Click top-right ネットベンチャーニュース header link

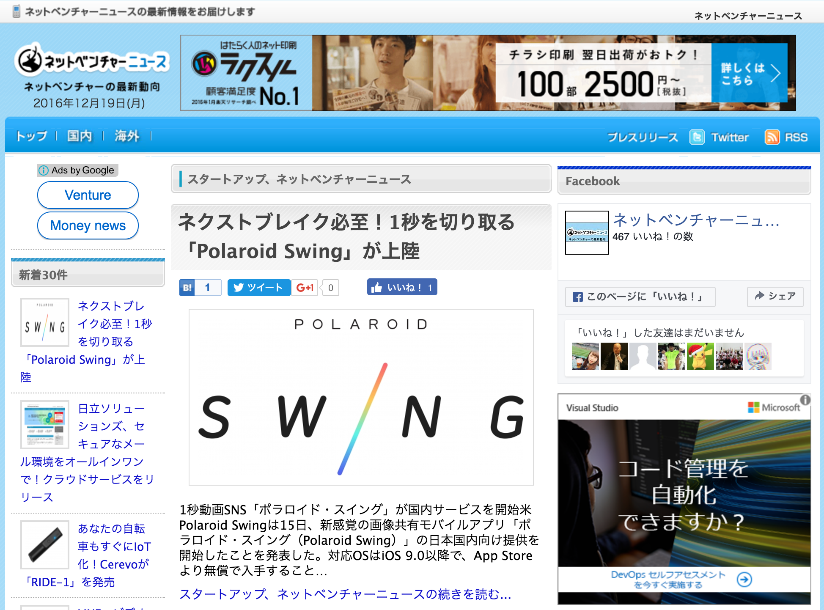[x=748, y=16]
